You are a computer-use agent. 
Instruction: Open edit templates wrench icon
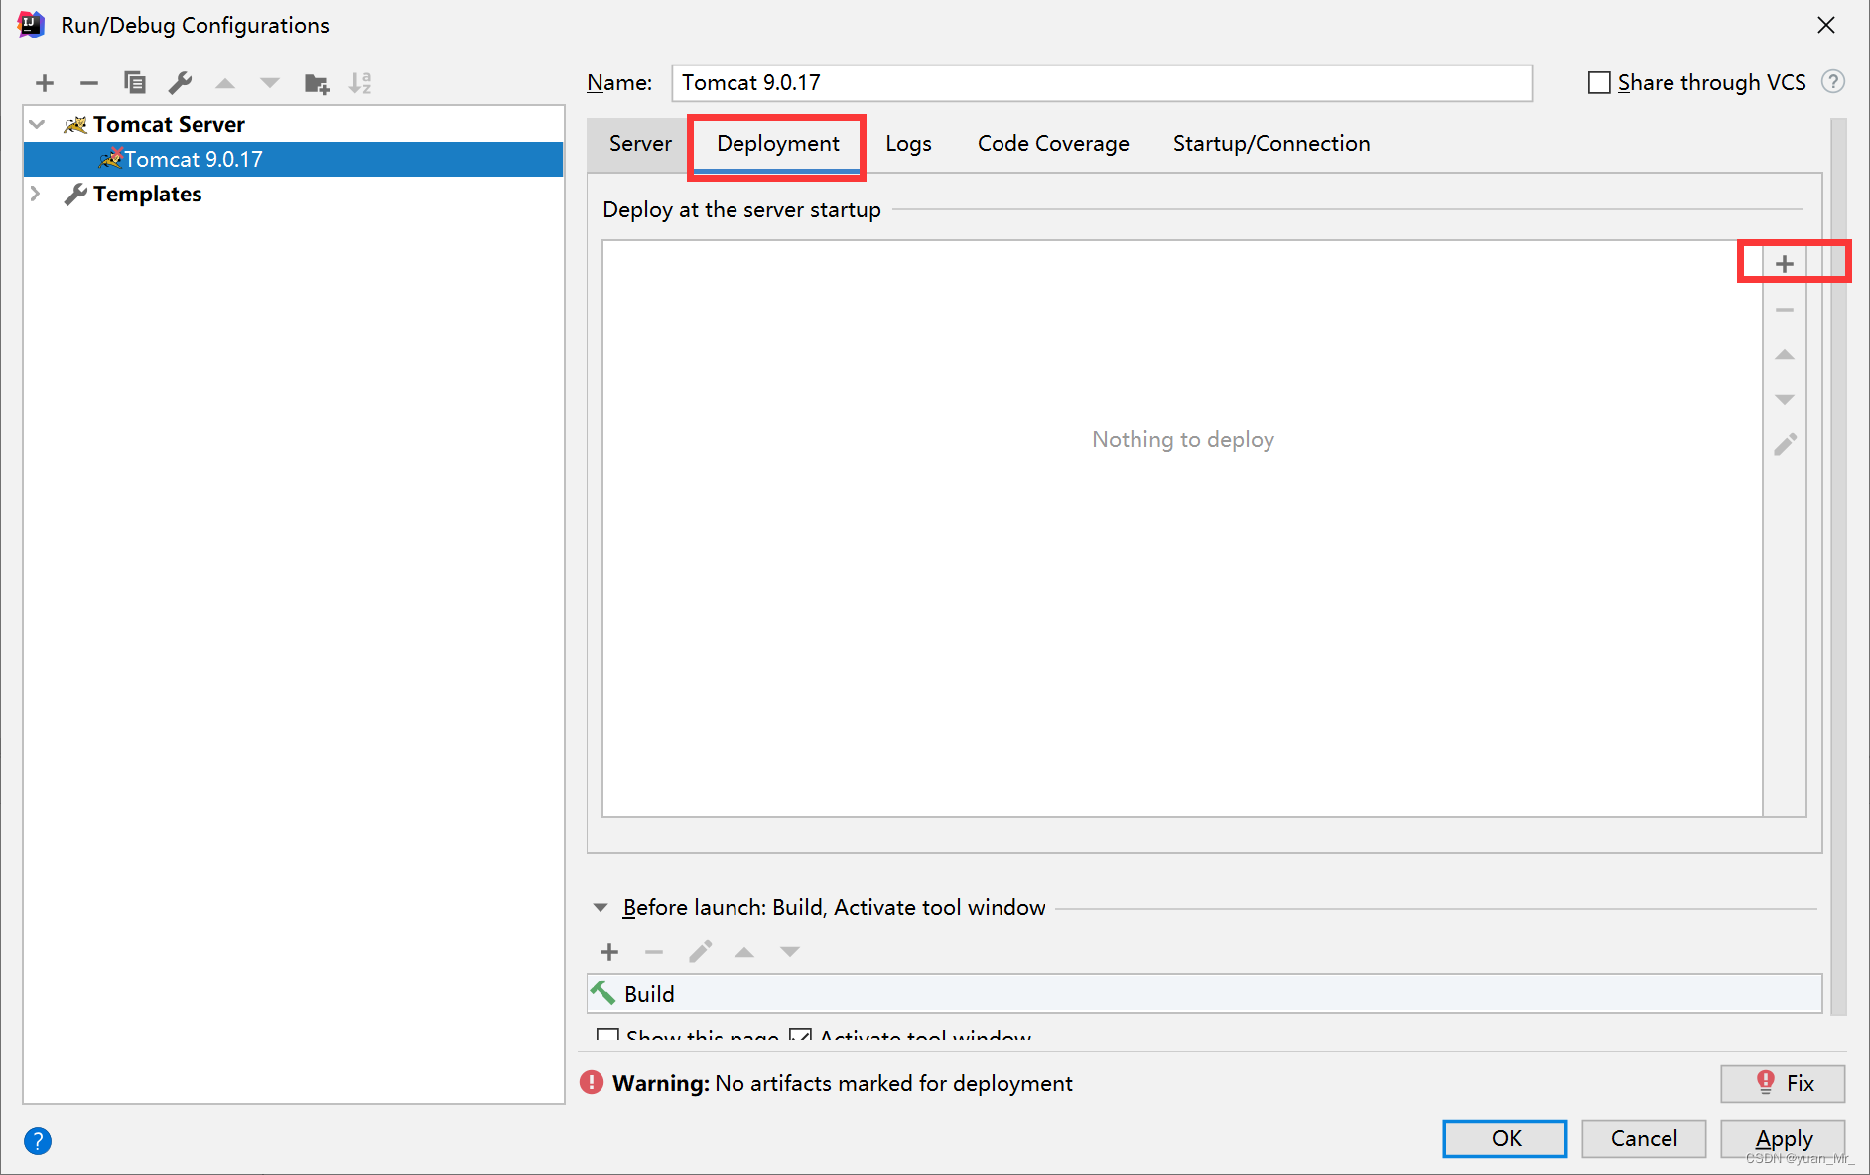coord(180,83)
